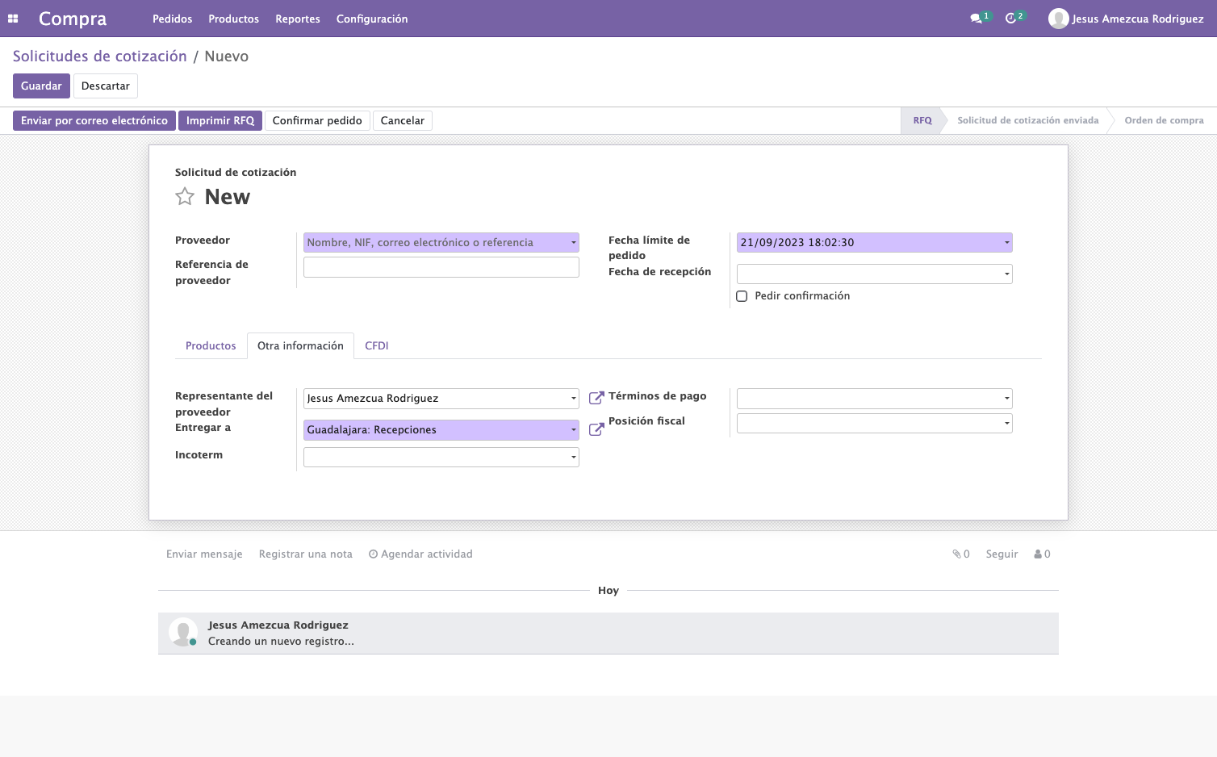Open the activities clock icon

pyautogui.click(x=1010, y=19)
